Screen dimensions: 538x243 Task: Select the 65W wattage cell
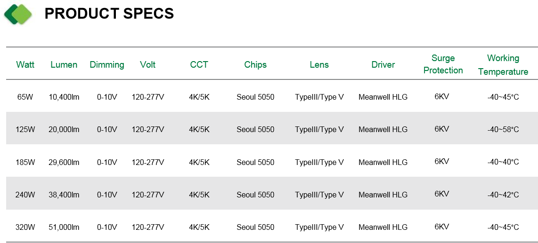pyautogui.click(x=25, y=97)
